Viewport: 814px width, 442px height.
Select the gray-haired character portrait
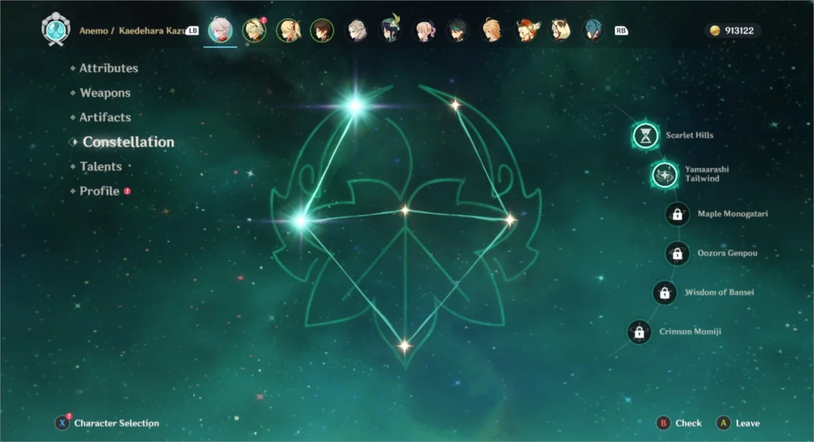tap(356, 30)
